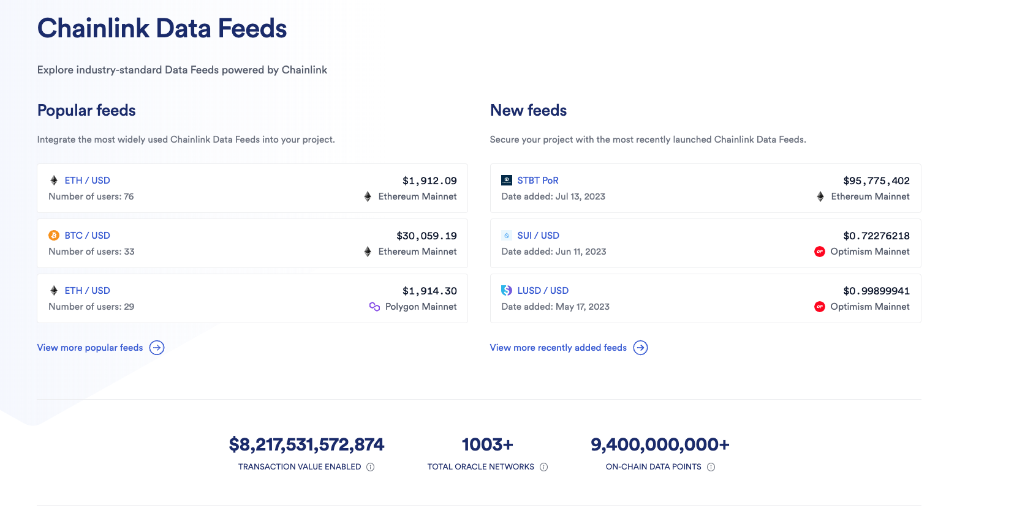Click info icon next to Total Oracle Networks
1025x516 pixels.
tap(543, 467)
